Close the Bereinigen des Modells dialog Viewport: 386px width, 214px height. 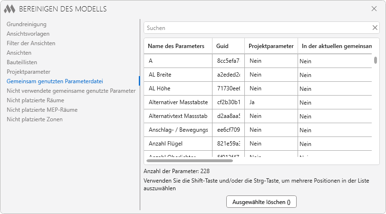[374, 9]
